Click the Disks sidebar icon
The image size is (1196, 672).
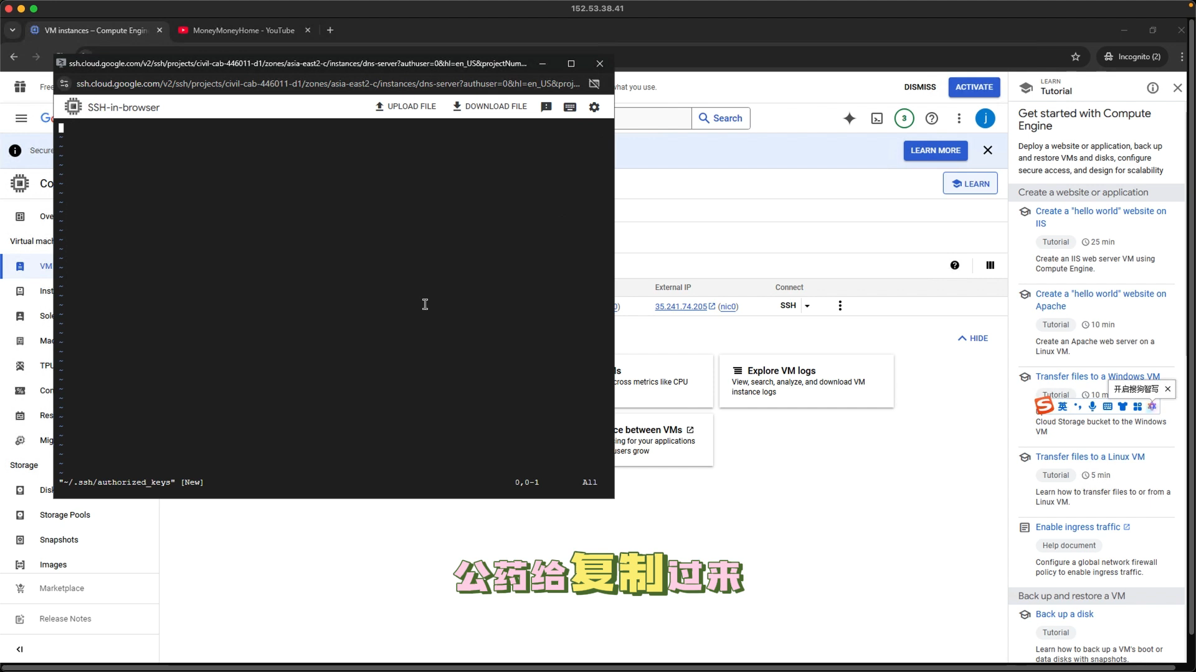(x=20, y=490)
